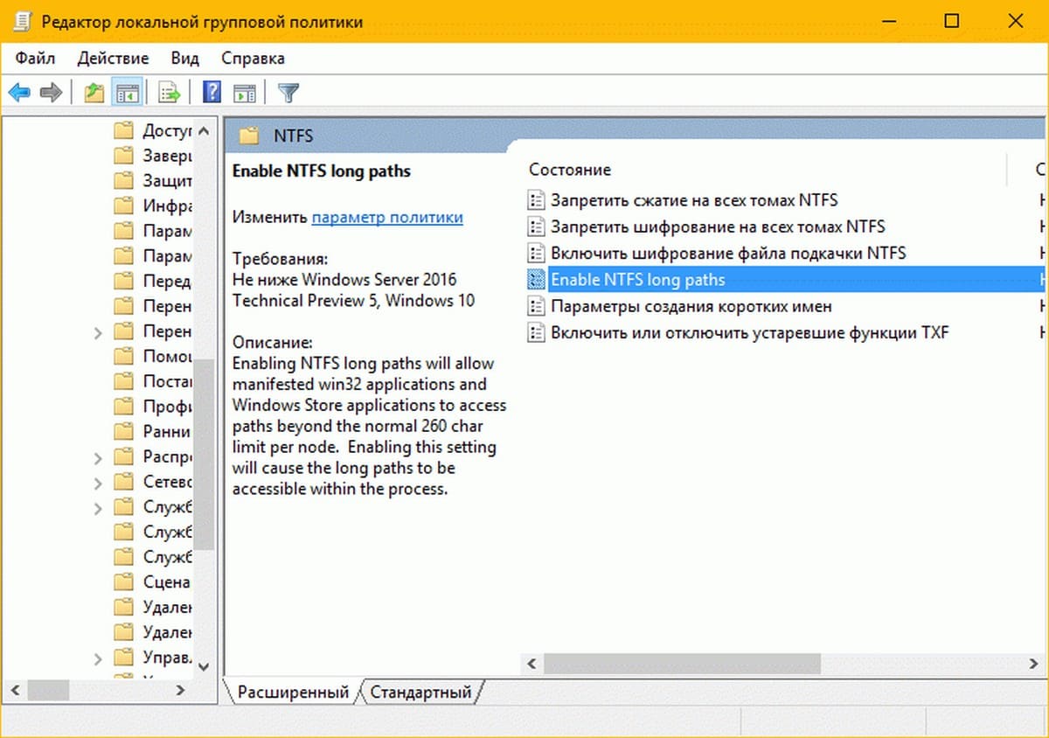Expand the Сетев tree folder node
1049x738 pixels.
point(98,483)
